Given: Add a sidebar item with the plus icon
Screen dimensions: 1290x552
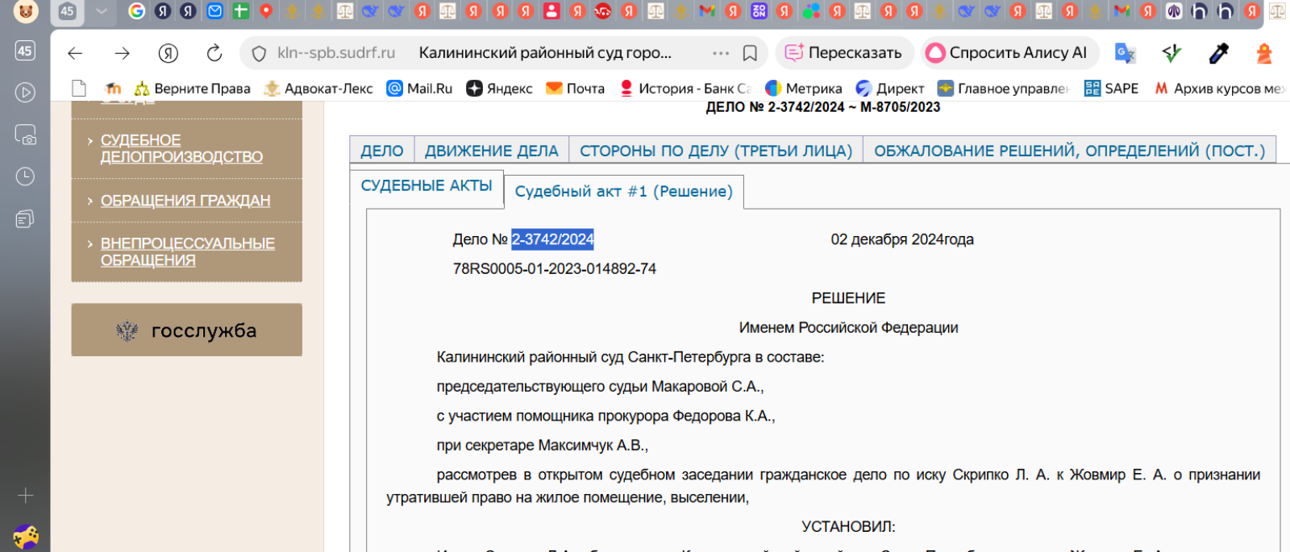Looking at the screenshot, I should coord(25,496).
